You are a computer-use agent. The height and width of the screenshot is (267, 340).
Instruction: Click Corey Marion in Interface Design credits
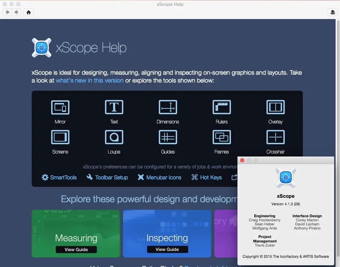point(307,220)
